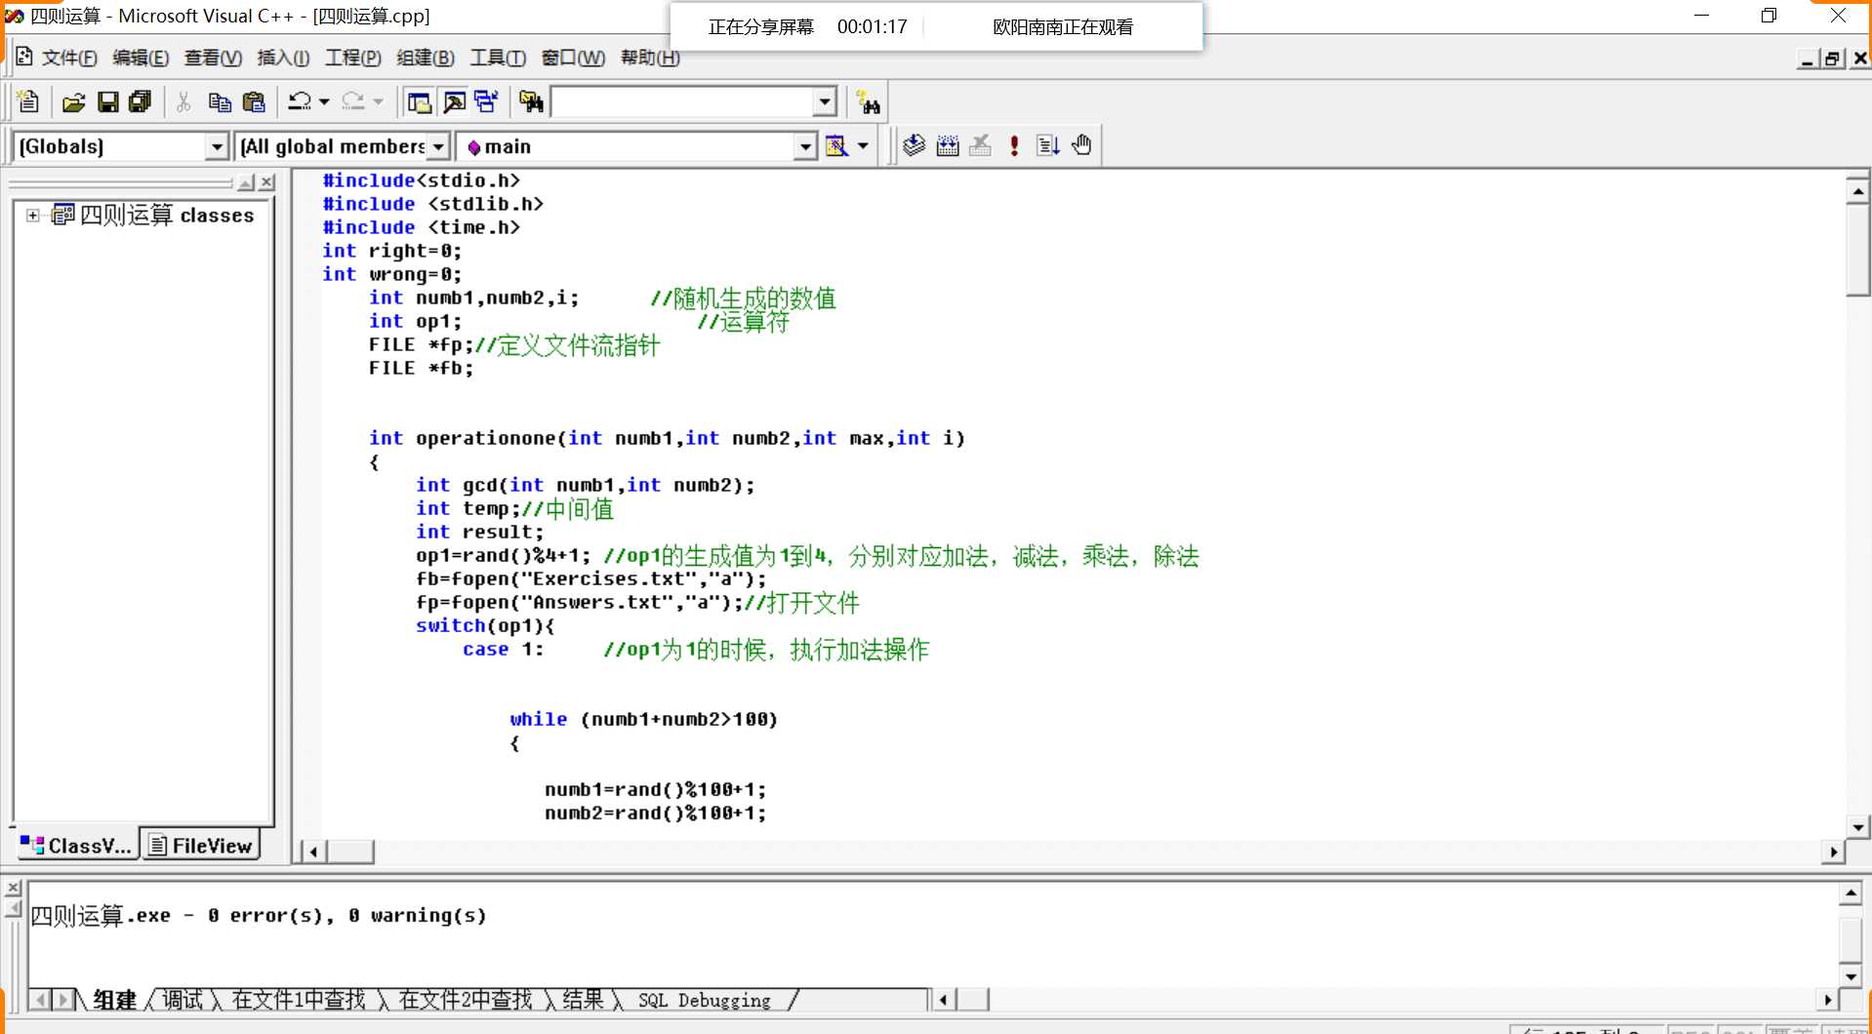This screenshot has height=1034, width=1872.
Task: Open the Window List icon
Action: 486,101
